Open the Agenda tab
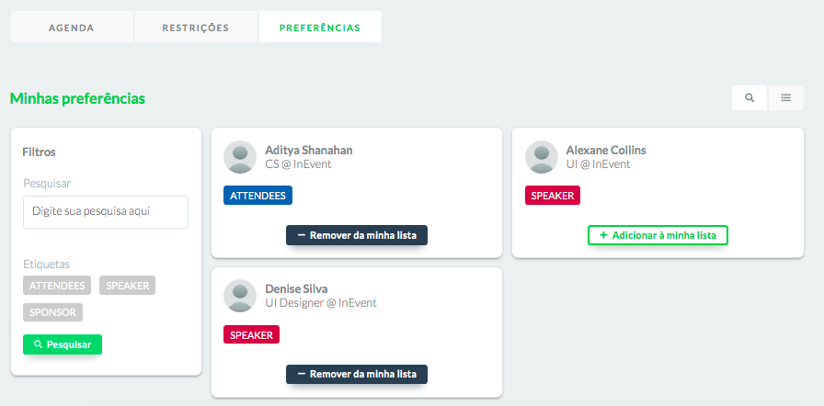Screen dimensions: 824x406 pyautogui.click(x=72, y=28)
